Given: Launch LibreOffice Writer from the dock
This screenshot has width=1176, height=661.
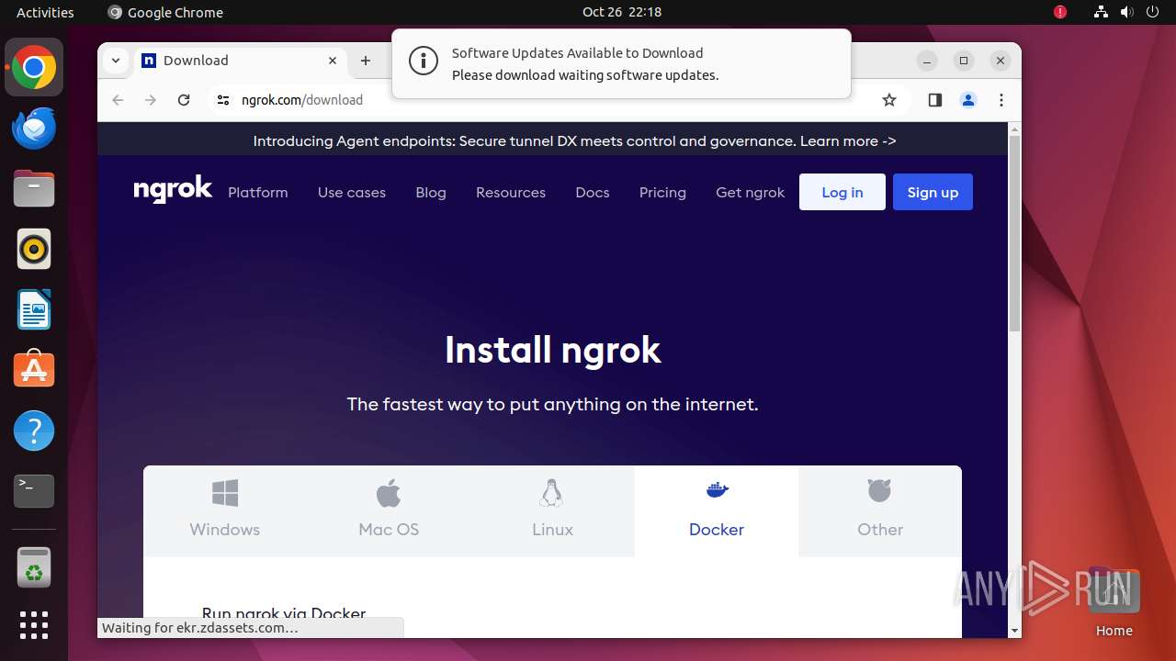Looking at the screenshot, I should (34, 309).
